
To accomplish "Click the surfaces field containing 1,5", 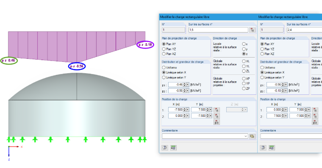I will tap(218, 30).
